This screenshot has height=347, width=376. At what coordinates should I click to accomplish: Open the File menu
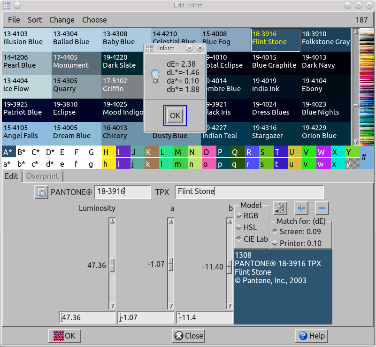(14, 20)
